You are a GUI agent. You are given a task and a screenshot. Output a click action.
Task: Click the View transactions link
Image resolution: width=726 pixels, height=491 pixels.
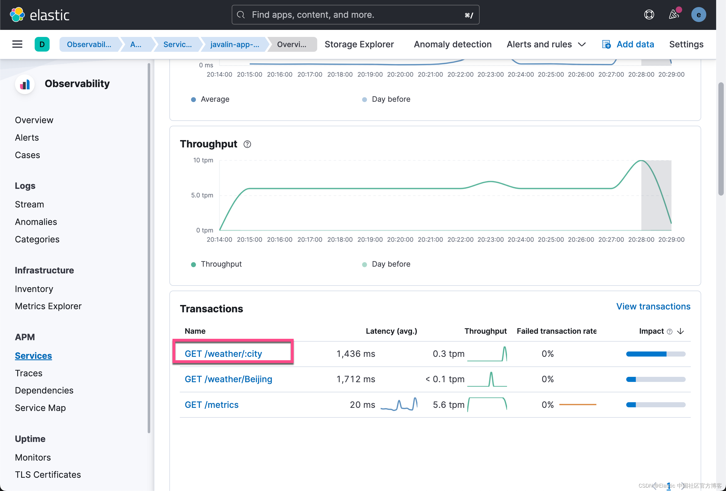pos(653,306)
